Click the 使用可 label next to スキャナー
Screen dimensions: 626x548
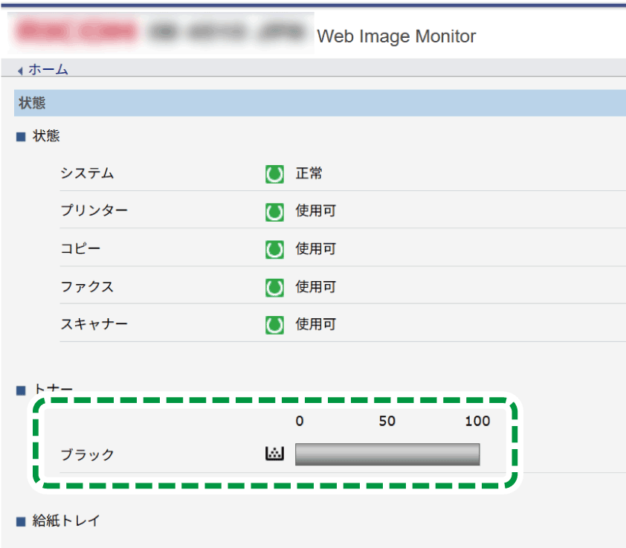coord(316,324)
